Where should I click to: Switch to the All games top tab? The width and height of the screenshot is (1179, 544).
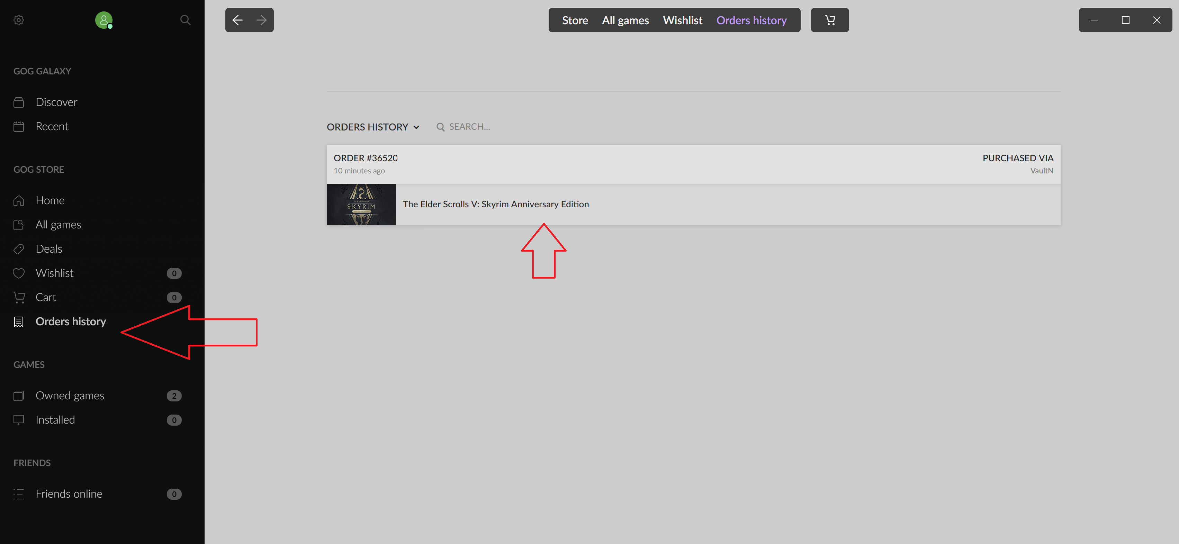[625, 20]
